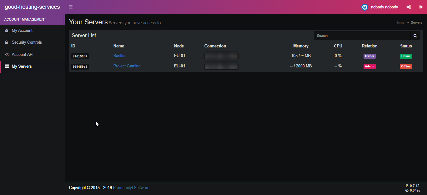The height and width of the screenshot is (195, 427).
Task: Click server ID 965459a3
Action: tap(80, 66)
